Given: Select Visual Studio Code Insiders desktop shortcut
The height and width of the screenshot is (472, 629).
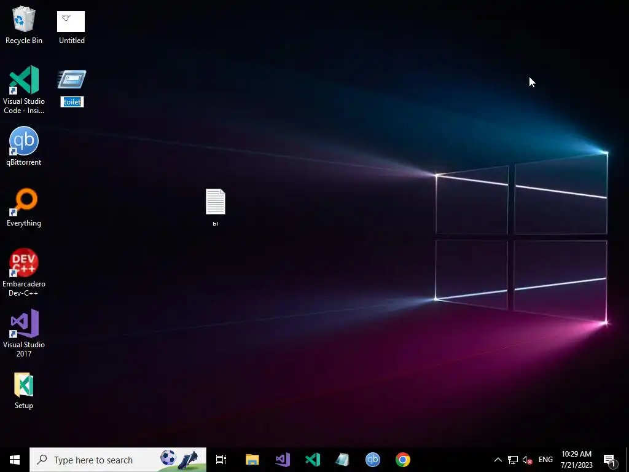Looking at the screenshot, I should pyautogui.click(x=24, y=90).
